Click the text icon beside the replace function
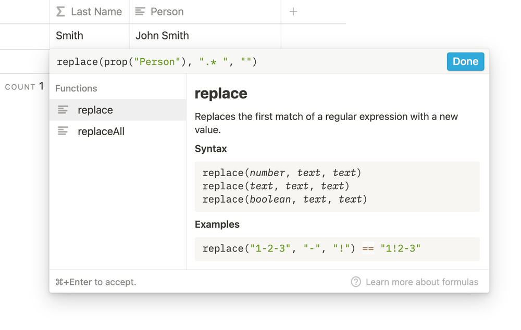The height and width of the screenshot is (330, 521). pos(63,110)
